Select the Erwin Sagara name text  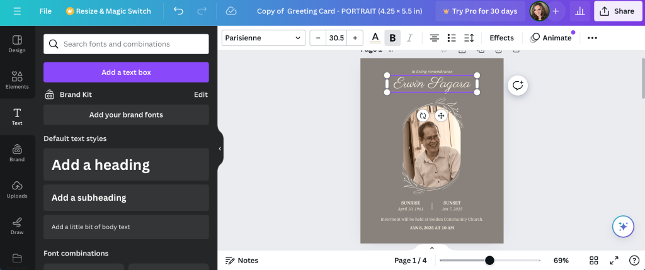click(x=432, y=84)
